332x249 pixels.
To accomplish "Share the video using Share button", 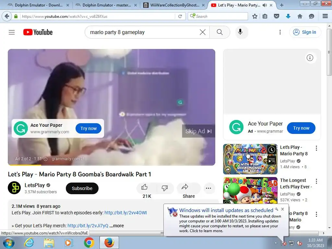I will [x=189, y=188].
